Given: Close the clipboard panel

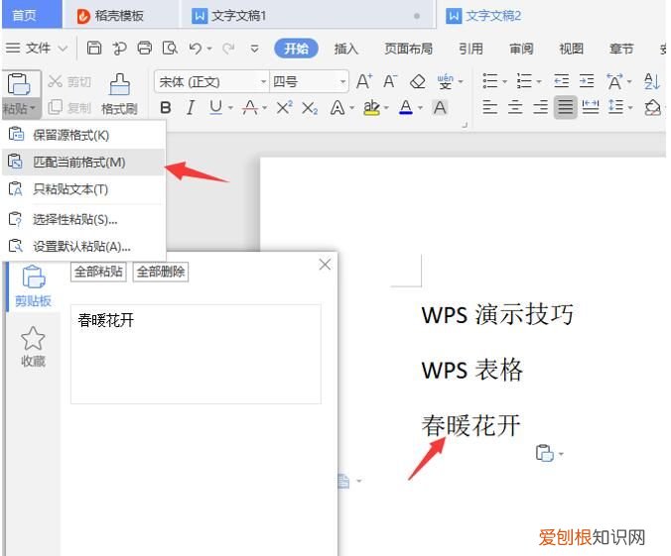Looking at the screenshot, I should tap(325, 265).
